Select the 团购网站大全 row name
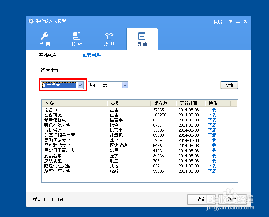Viewport: 269px width, 217px height. tap(57, 140)
